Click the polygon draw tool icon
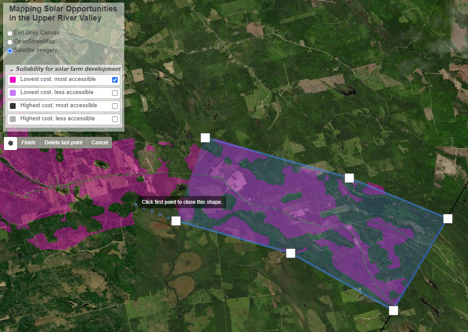 point(11,143)
